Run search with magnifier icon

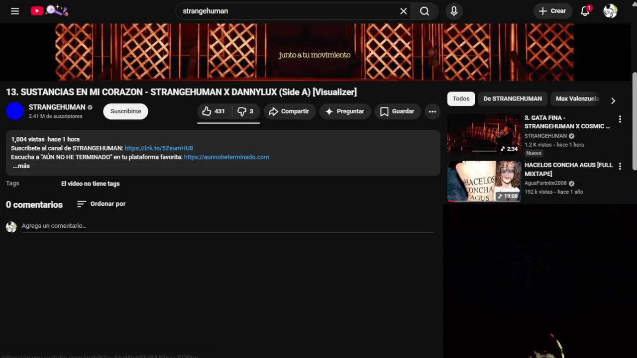coord(425,11)
